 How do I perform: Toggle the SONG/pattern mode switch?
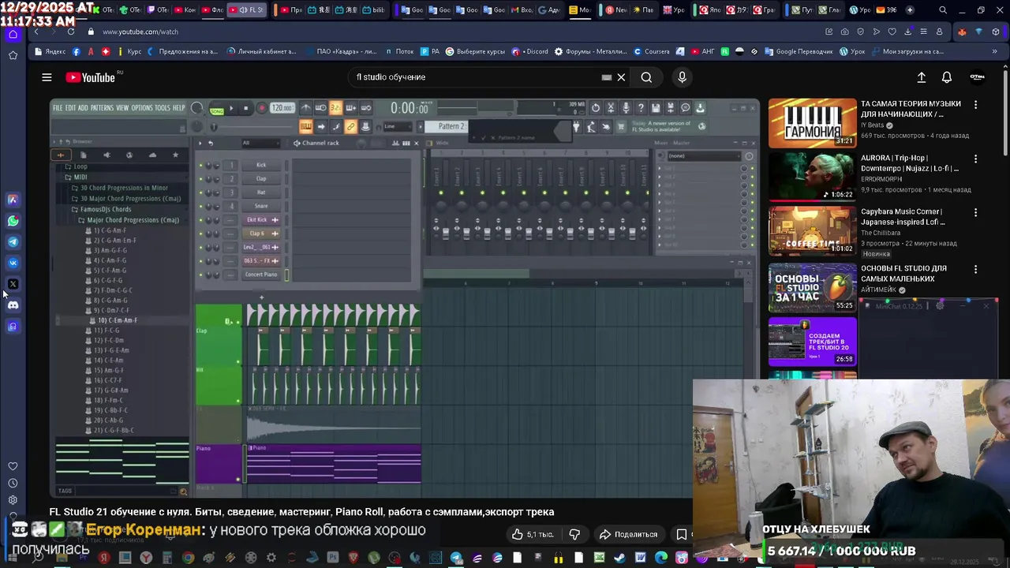217,112
